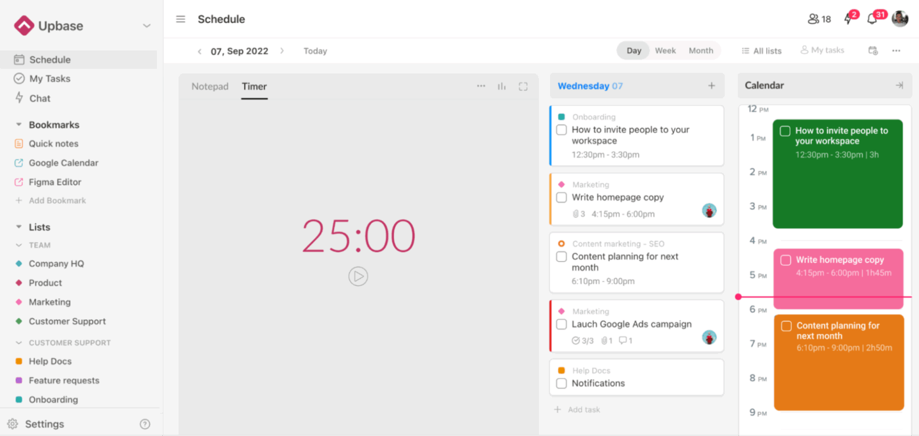
Task: Start the 25:00 Pomodoro timer
Action: (x=358, y=276)
